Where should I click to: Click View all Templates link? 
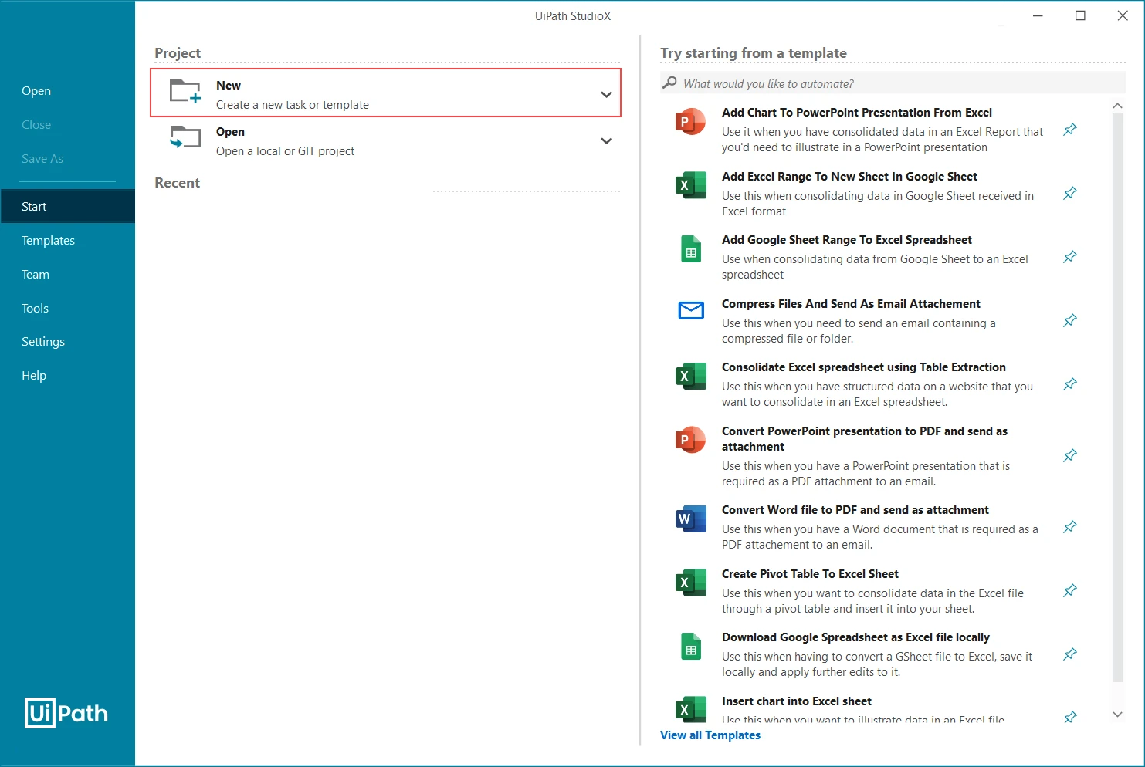(710, 735)
